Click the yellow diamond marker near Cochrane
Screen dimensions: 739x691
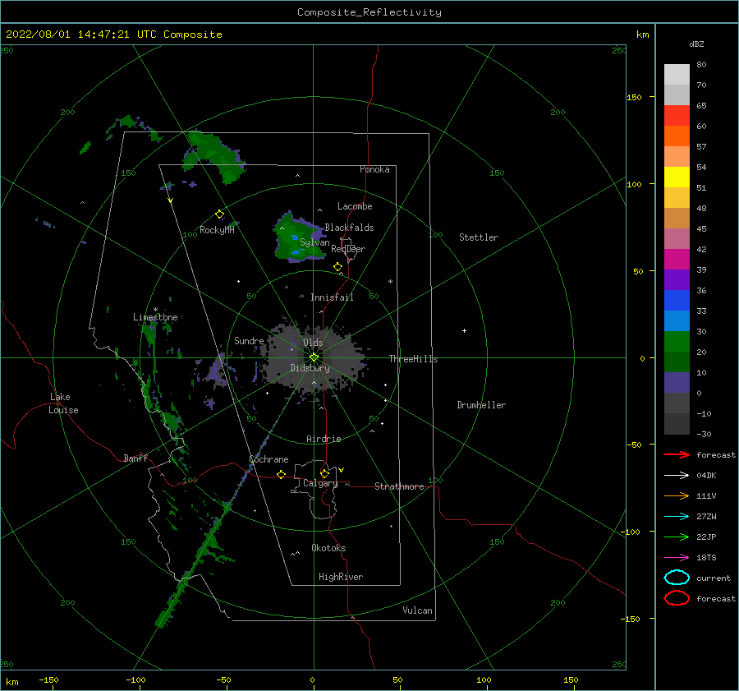[282, 474]
